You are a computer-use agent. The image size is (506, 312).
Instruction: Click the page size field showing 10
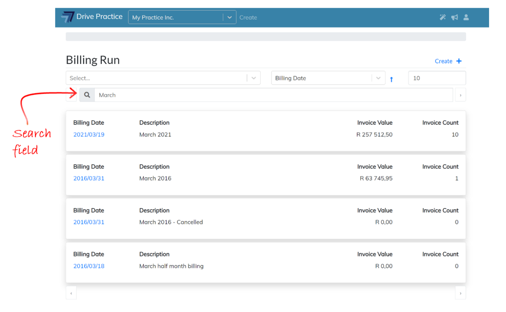coord(437,78)
